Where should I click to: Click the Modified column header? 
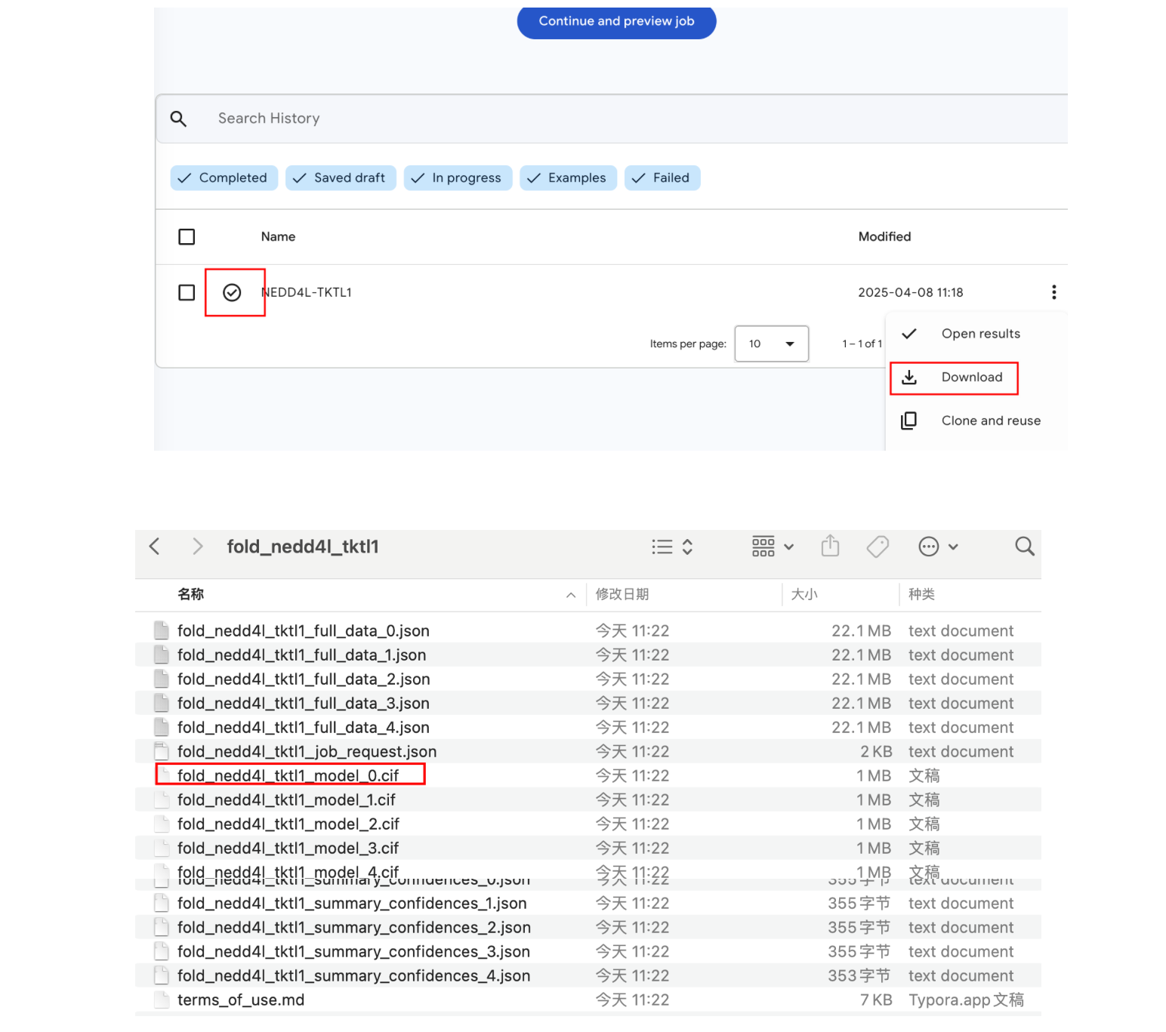click(884, 237)
